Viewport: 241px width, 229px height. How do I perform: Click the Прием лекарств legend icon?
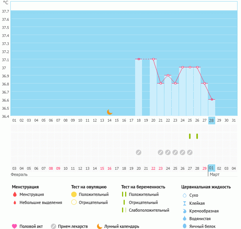54,226
